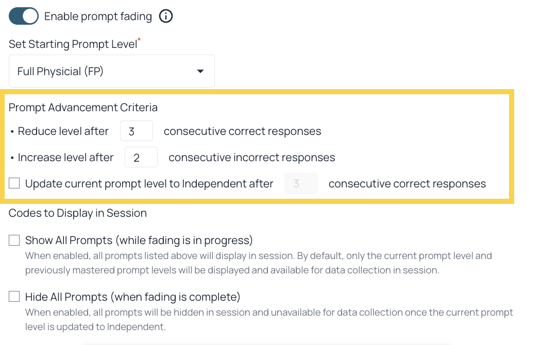This screenshot has width=541, height=345.
Task: Click the Hide All Prompts description paragraph
Action: point(269,319)
